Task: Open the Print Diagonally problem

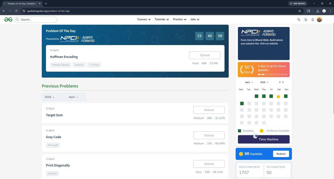Action: (58, 165)
